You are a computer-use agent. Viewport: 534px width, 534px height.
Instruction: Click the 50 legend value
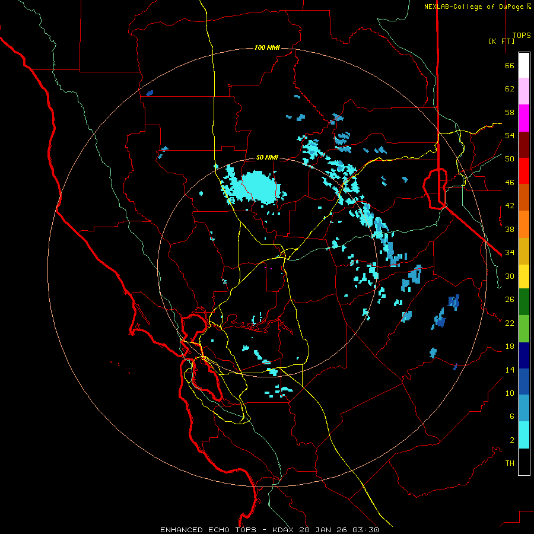tap(510, 159)
